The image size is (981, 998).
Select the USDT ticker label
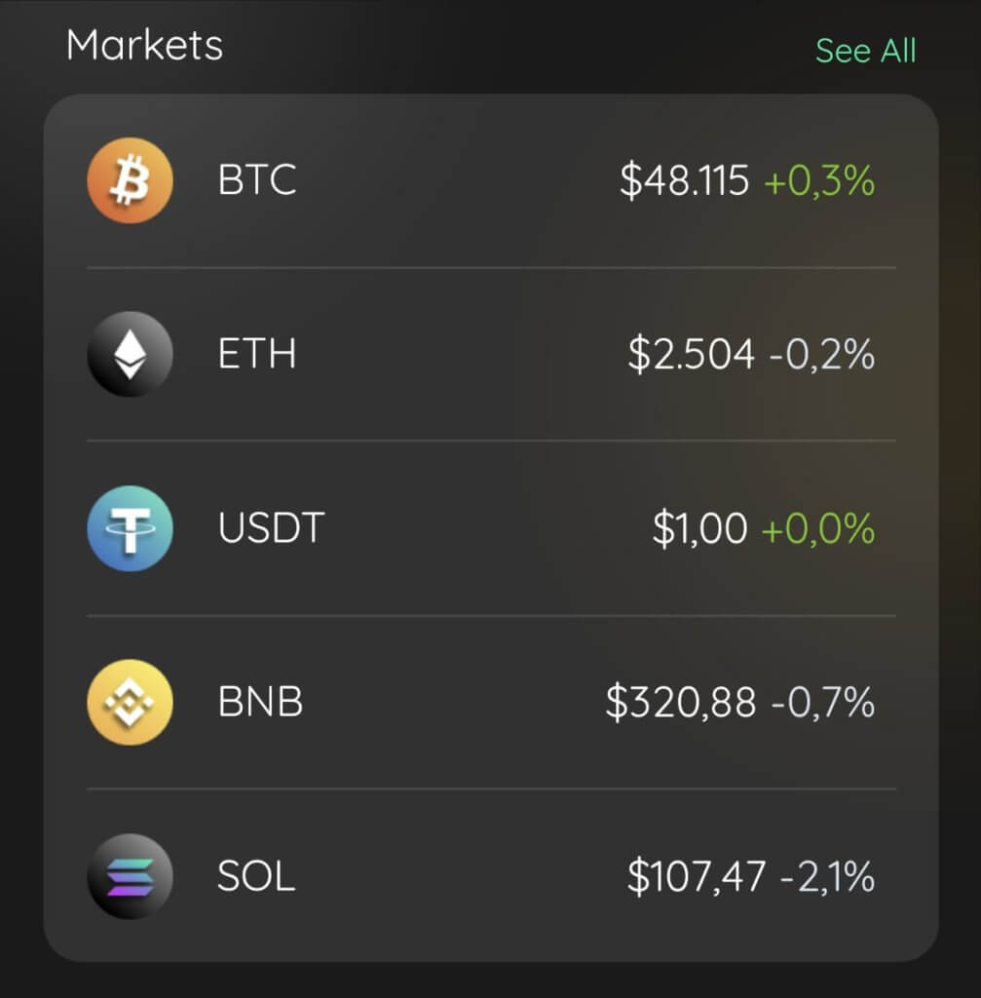pyautogui.click(x=271, y=527)
